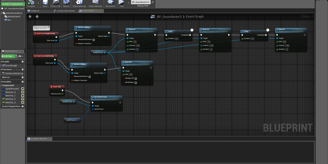Switch to the Construction Script tab
The image size is (328, 164).
[x=66, y=11]
